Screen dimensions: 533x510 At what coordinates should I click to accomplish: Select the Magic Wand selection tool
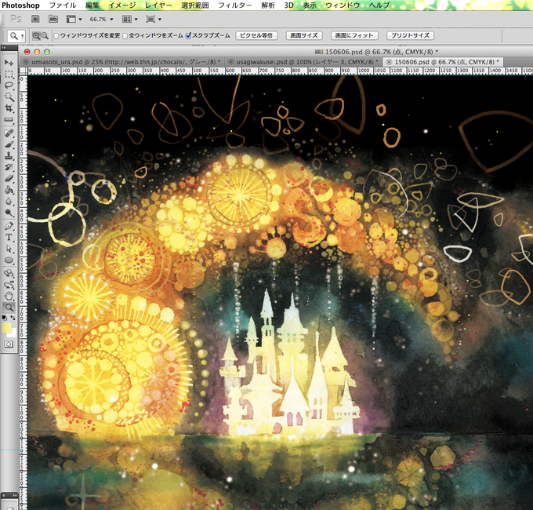pyautogui.click(x=9, y=97)
